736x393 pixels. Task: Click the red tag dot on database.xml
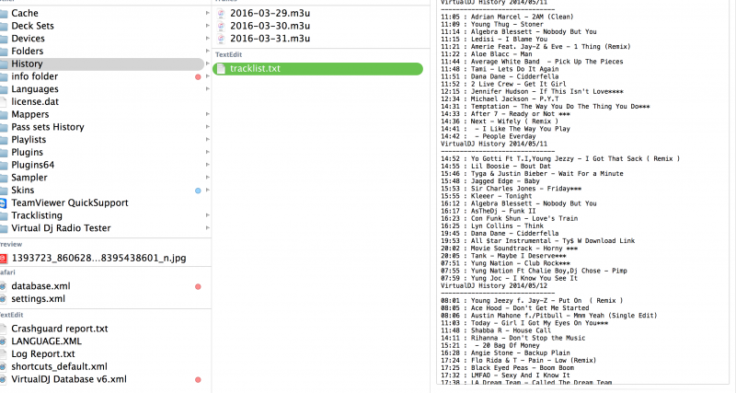tap(198, 287)
